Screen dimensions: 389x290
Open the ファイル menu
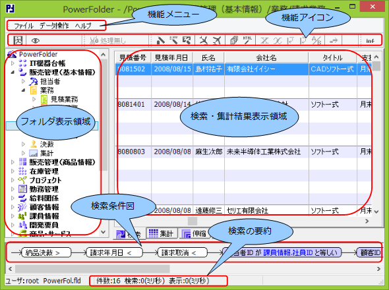24,26
